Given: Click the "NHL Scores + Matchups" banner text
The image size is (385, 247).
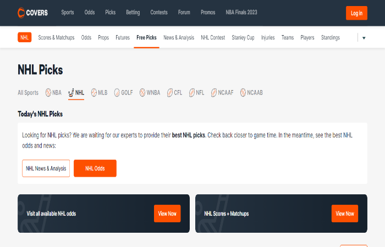Looking at the screenshot, I should (227, 214).
